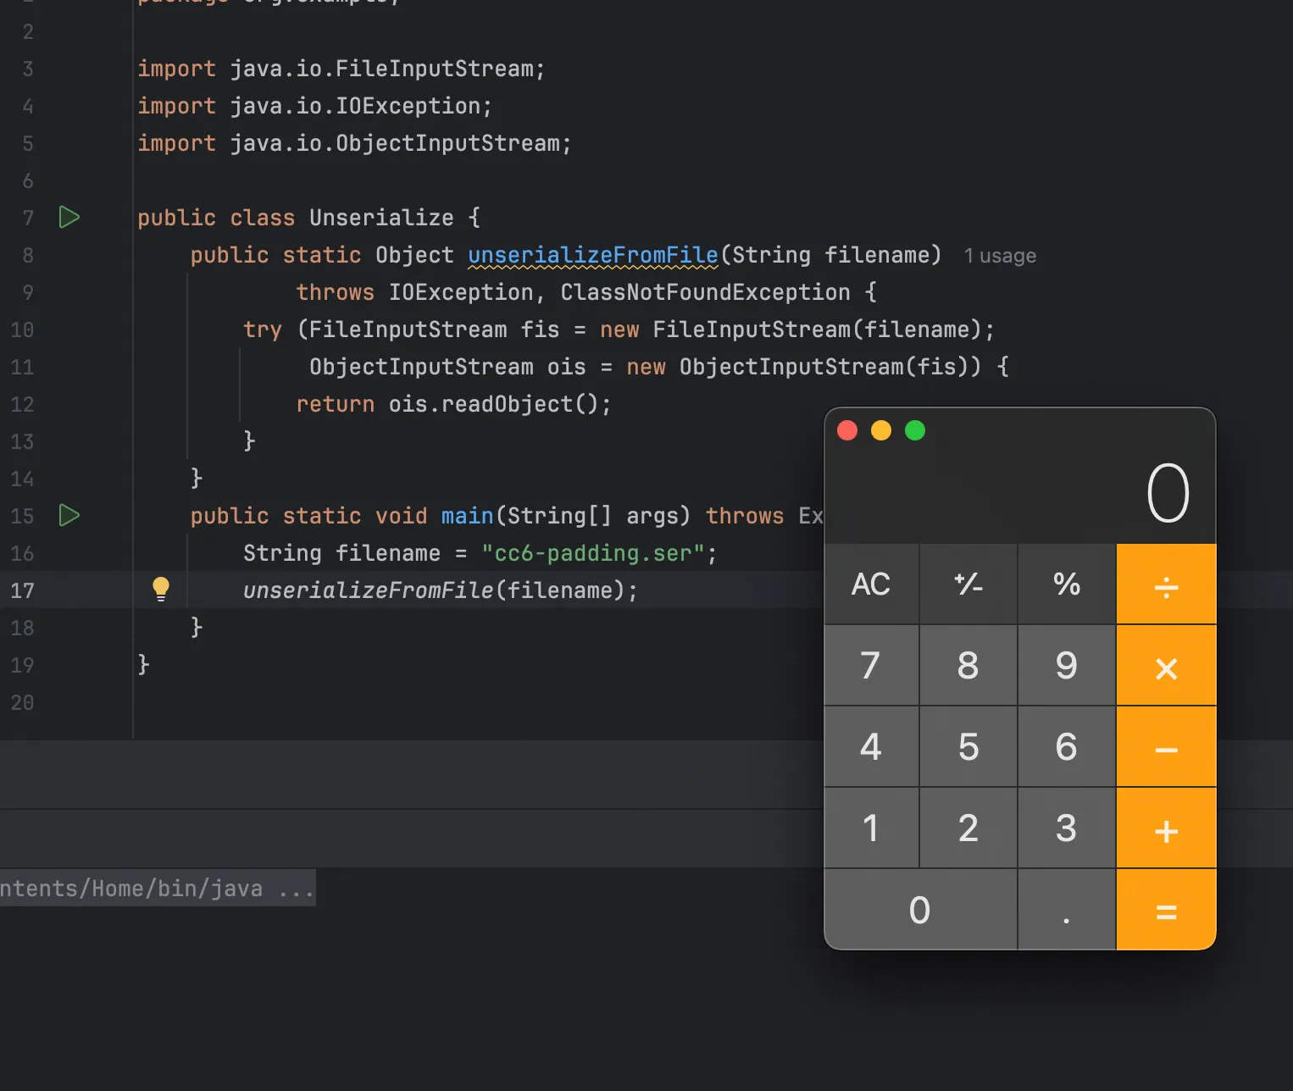Click the green zoom button on Calculator window

tap(915, 430)
